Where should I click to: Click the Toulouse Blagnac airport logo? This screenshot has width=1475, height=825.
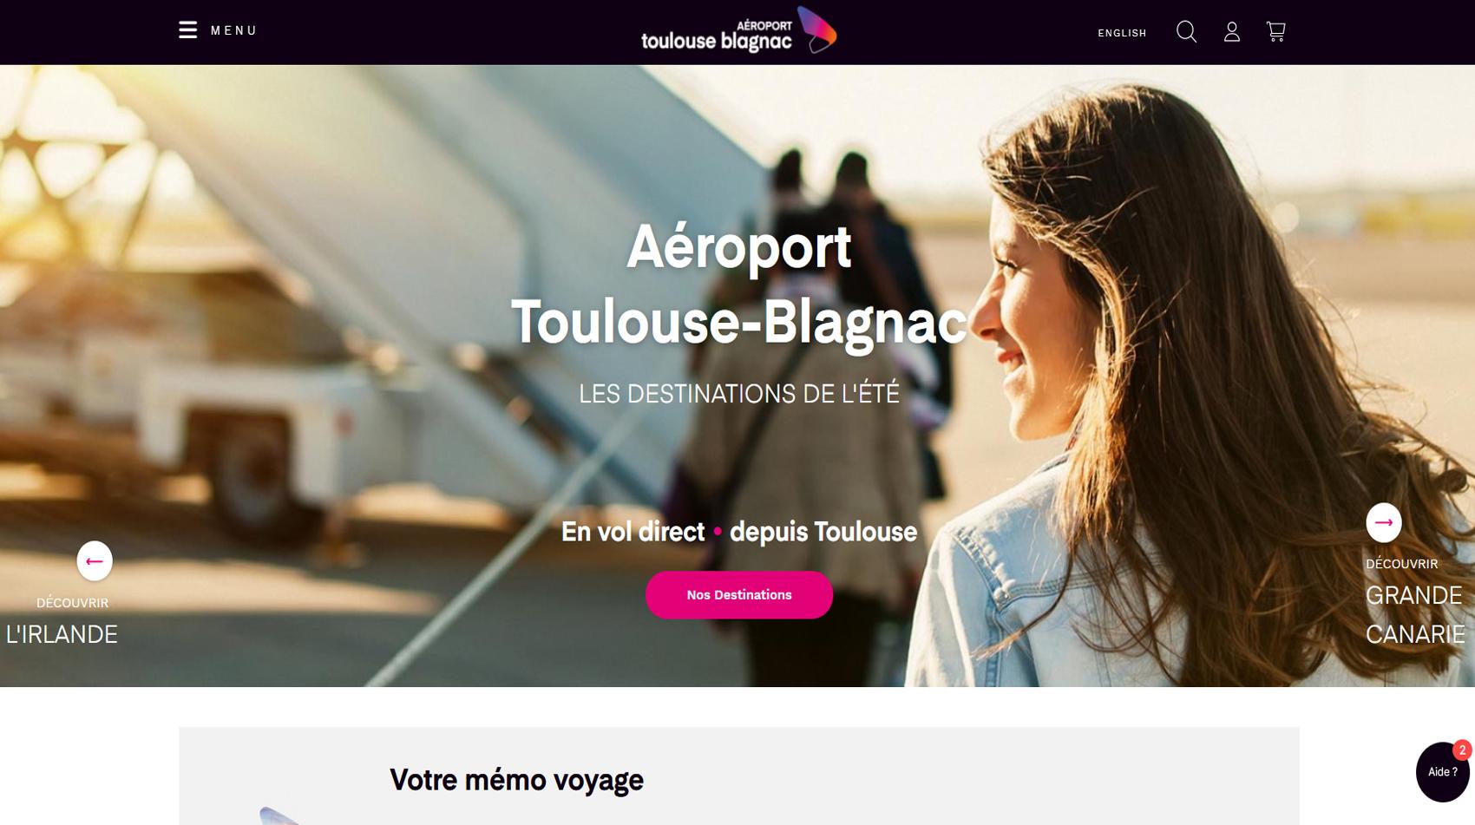[738, 30]
